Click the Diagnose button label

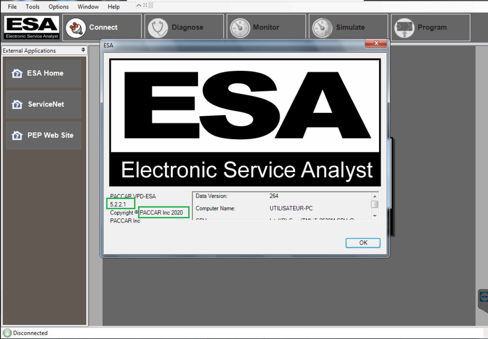click(187, 27)
